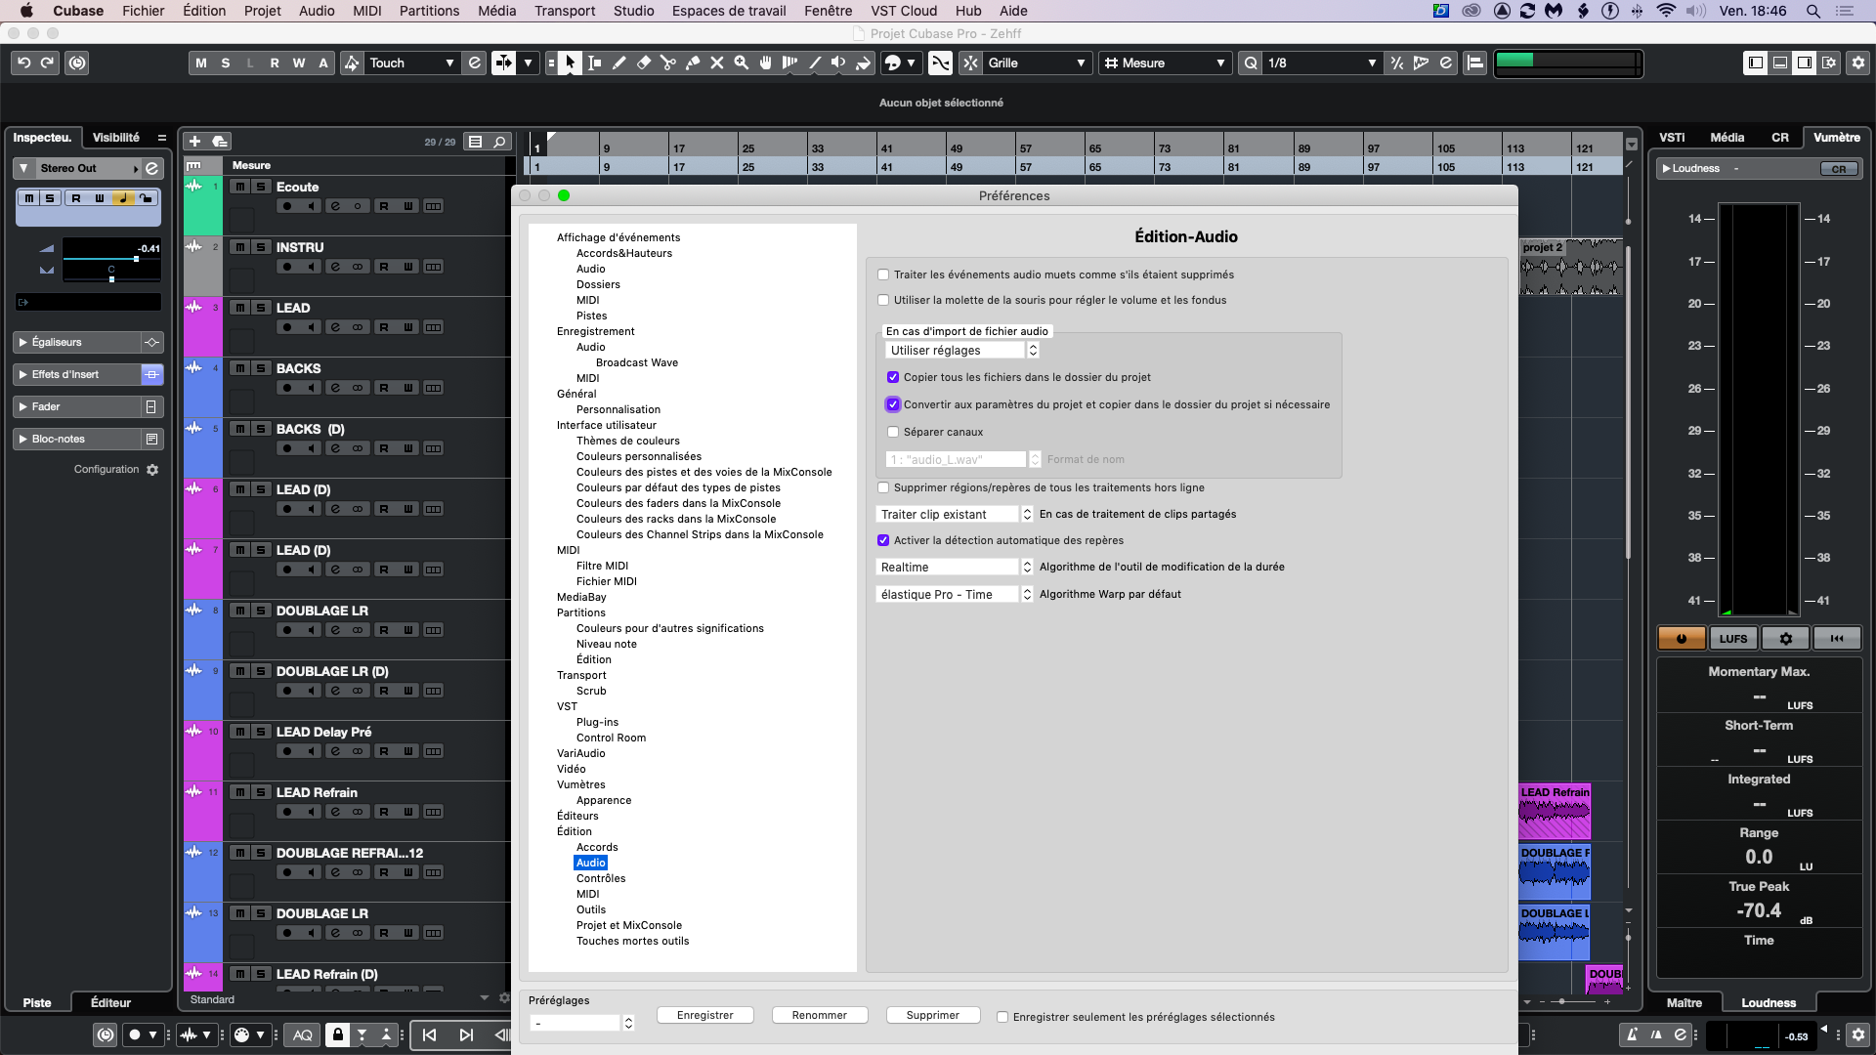Go to previous marker in transport

(430, 1035)
